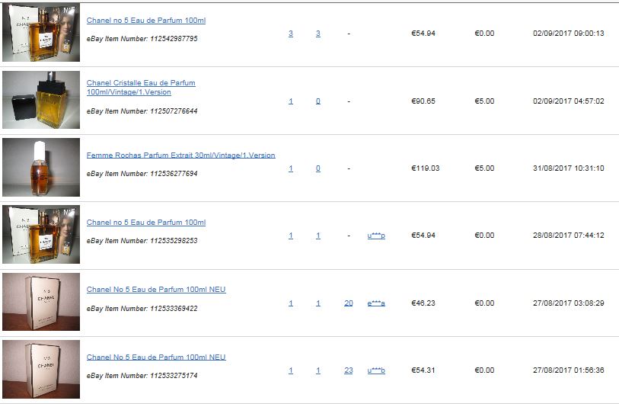Click the 0 link in Chanel Cristalle row
The image size is (619, 404).
318,101
